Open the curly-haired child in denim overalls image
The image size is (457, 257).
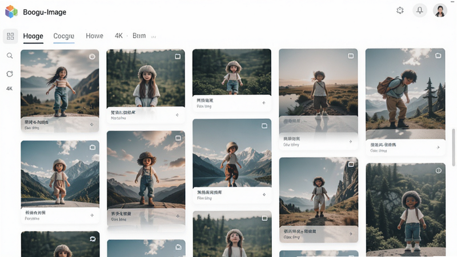tap(146, 170)
